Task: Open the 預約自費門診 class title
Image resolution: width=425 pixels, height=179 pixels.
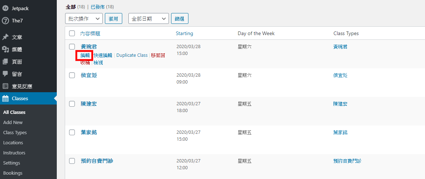Action: click(97, 161)
